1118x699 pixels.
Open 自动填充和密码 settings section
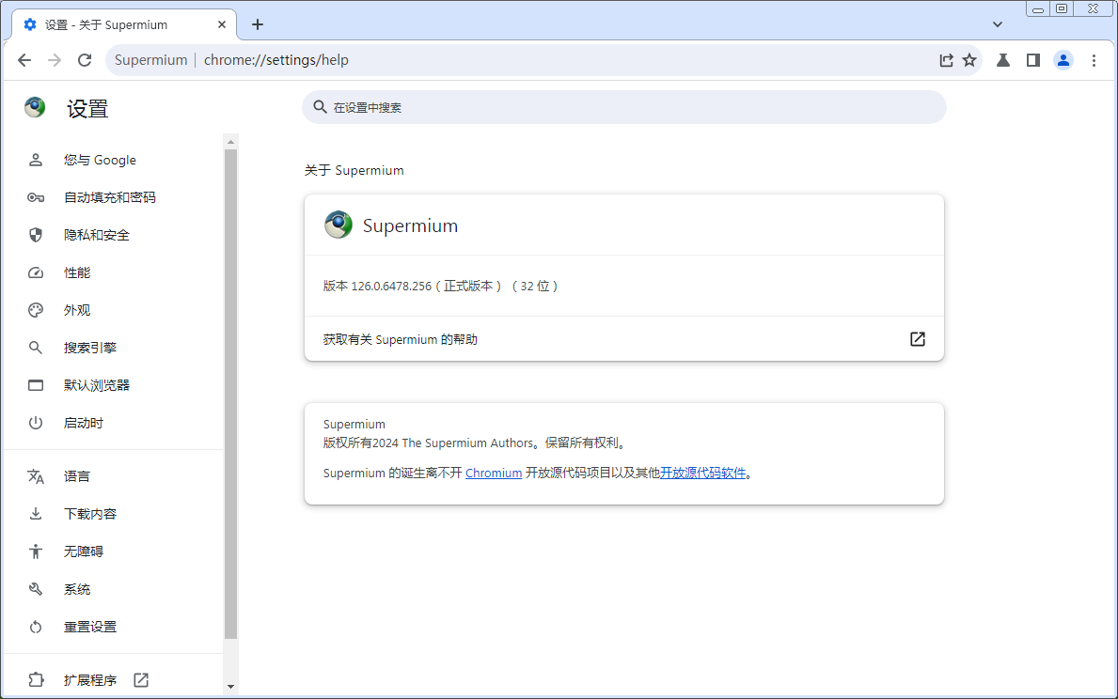[x=114, y=197]
